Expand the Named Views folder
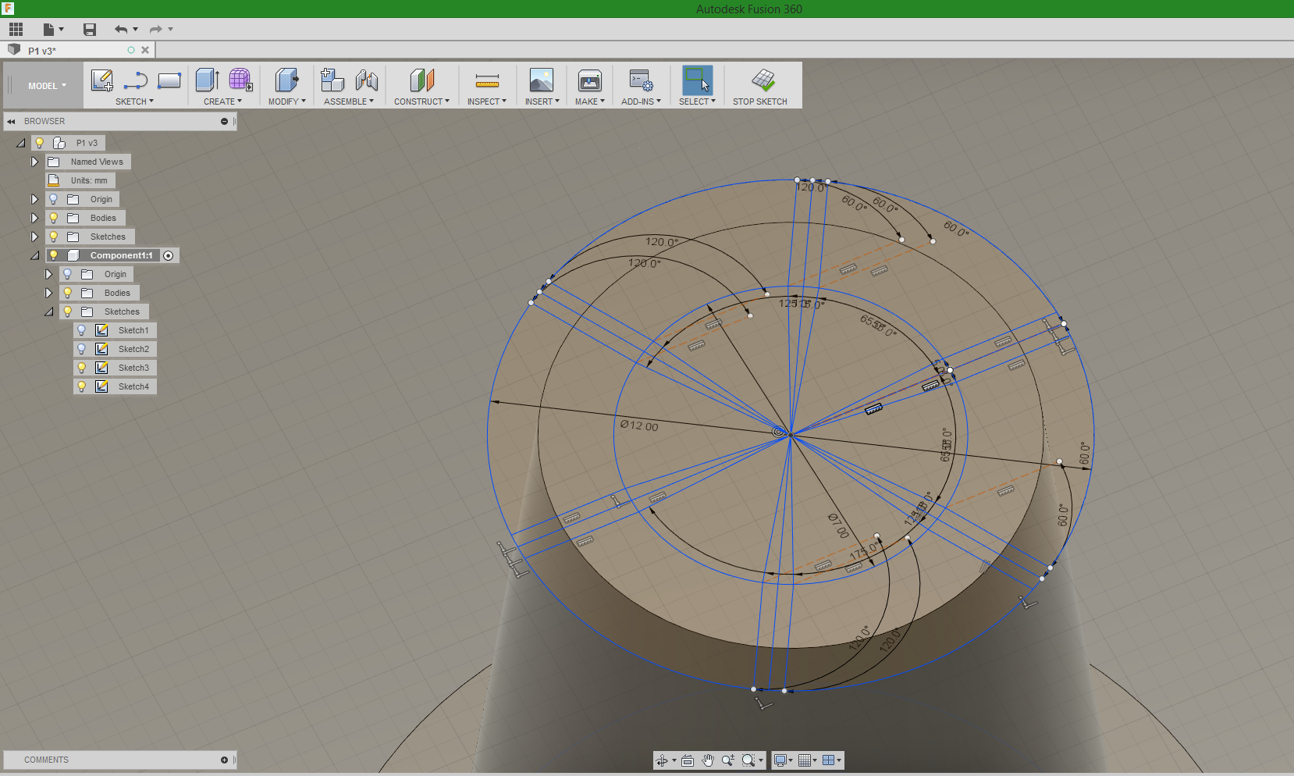Image resolution: width=1294 pixels, height=776 pixels. [34, 162]
